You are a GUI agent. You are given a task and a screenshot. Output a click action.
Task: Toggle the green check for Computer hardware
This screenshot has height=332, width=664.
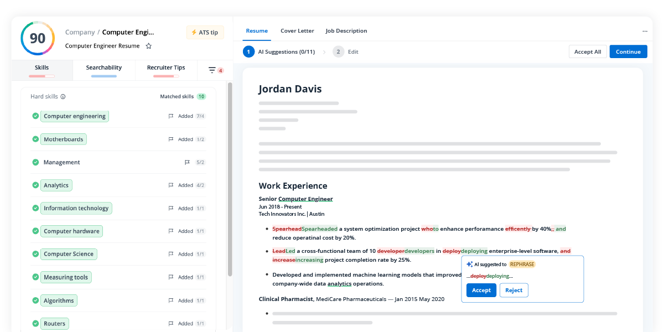[x=35, y=231]
